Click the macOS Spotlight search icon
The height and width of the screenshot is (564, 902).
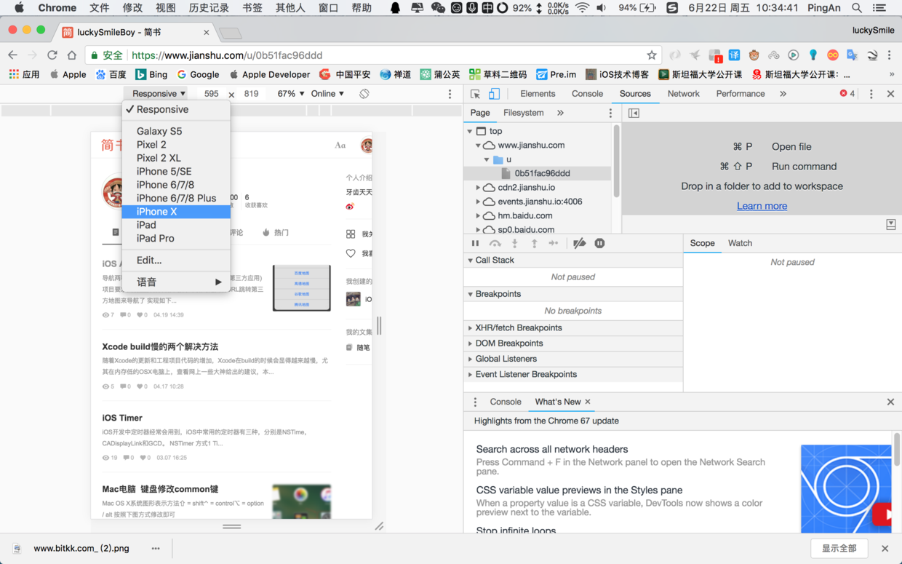(857, 8)
